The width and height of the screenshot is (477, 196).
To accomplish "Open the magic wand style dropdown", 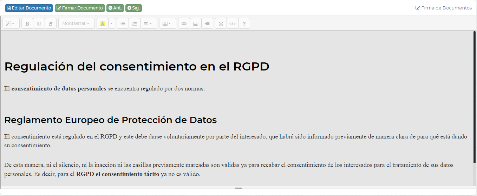I will [x=11, y=23].
